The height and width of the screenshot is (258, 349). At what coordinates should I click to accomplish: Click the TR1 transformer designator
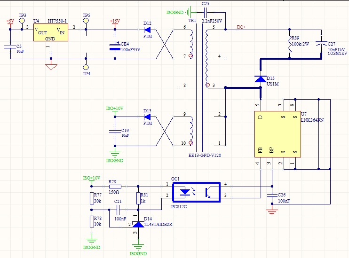coord(192,21)
